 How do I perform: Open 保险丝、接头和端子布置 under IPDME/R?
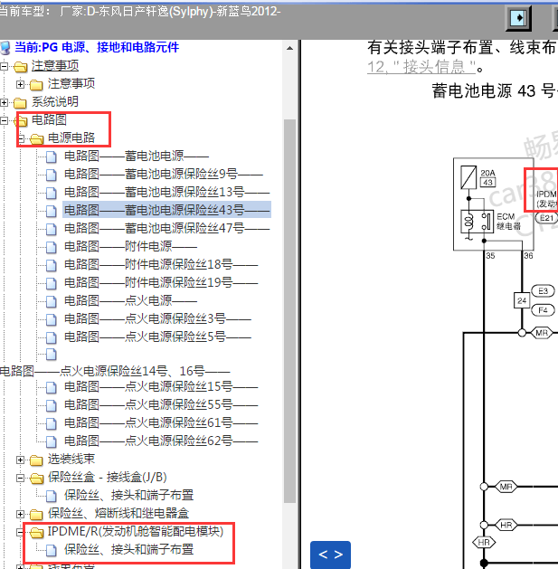tap(128, 549)
